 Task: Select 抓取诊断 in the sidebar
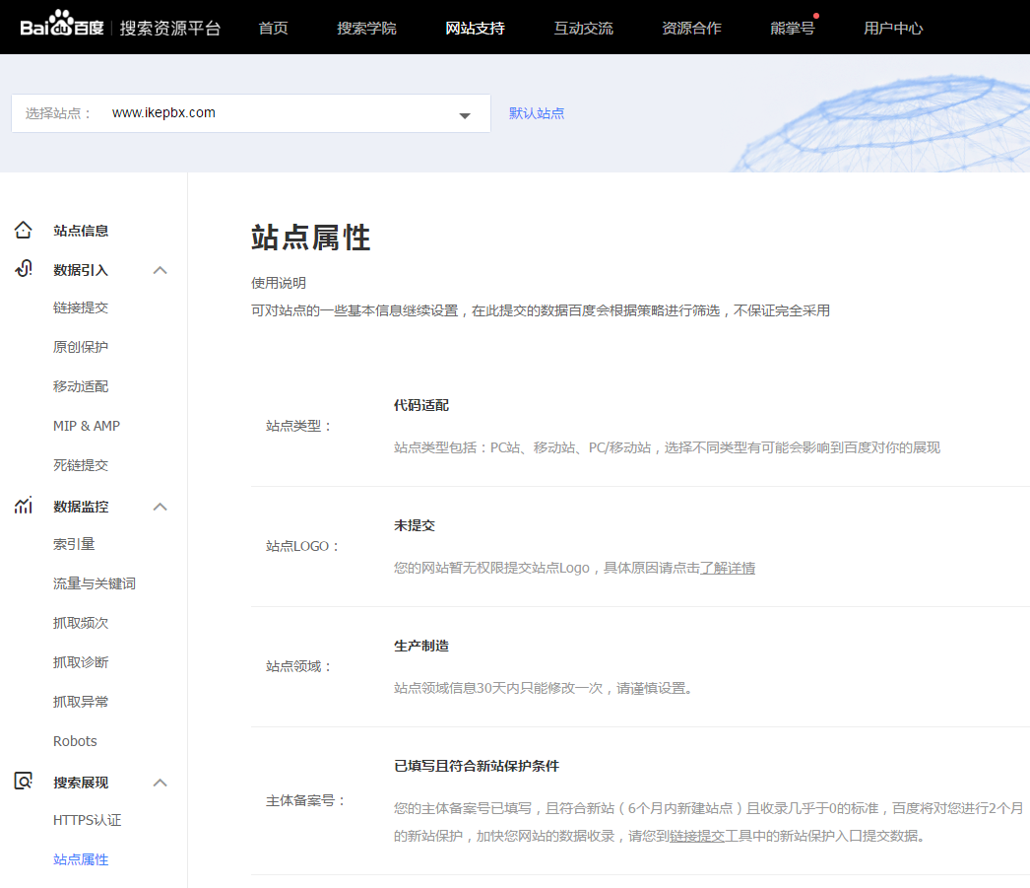81,661
